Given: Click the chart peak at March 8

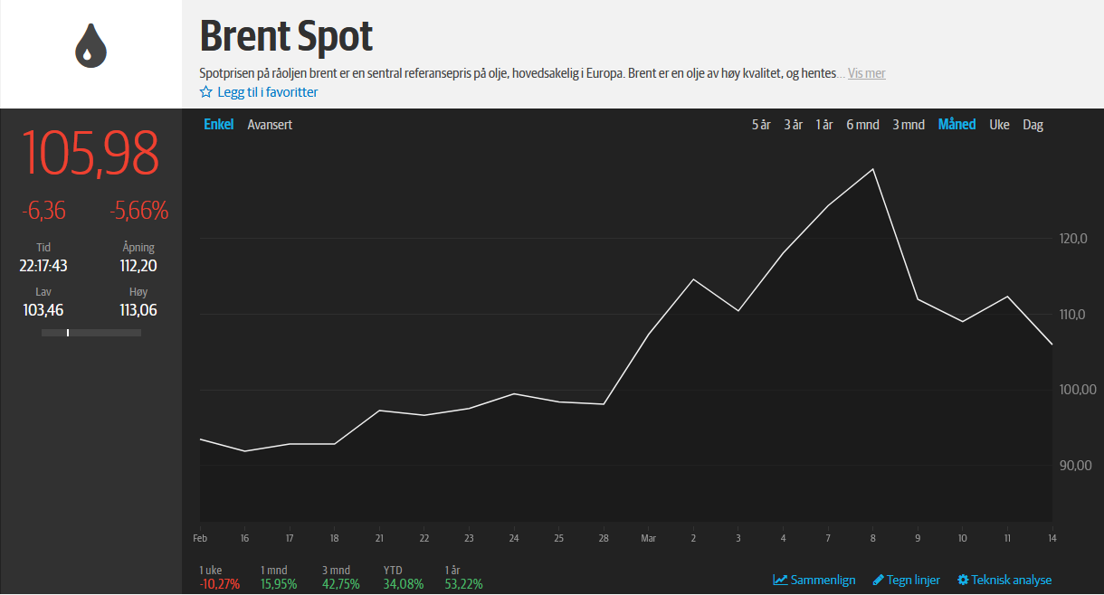Looking at the screenshot, I should click(872, 169).
